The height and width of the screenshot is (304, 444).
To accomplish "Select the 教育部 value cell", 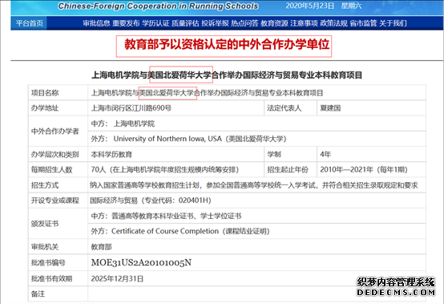I will point(256,246).
